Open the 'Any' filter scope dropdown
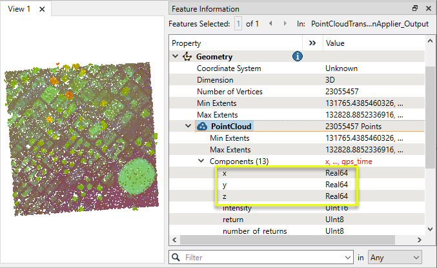This screenshot has width=437, height=268. click(x=394, y=257)
